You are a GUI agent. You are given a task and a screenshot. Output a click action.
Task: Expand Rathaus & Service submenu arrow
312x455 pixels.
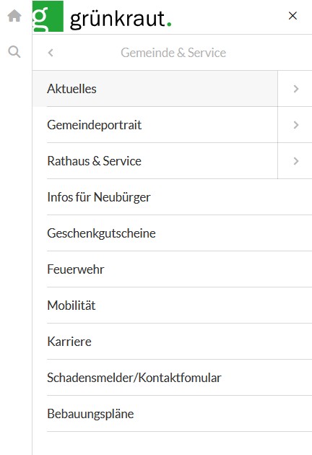[295, 161]
